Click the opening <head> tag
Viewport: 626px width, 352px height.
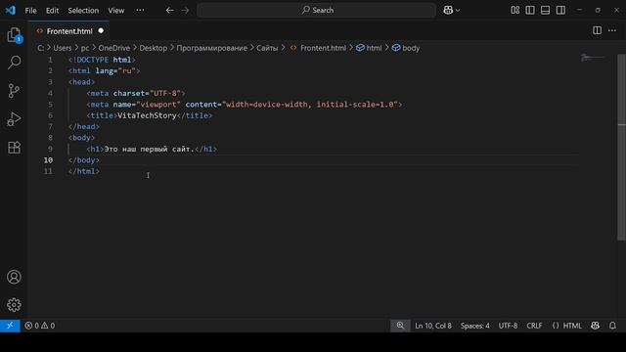(81, 82)
